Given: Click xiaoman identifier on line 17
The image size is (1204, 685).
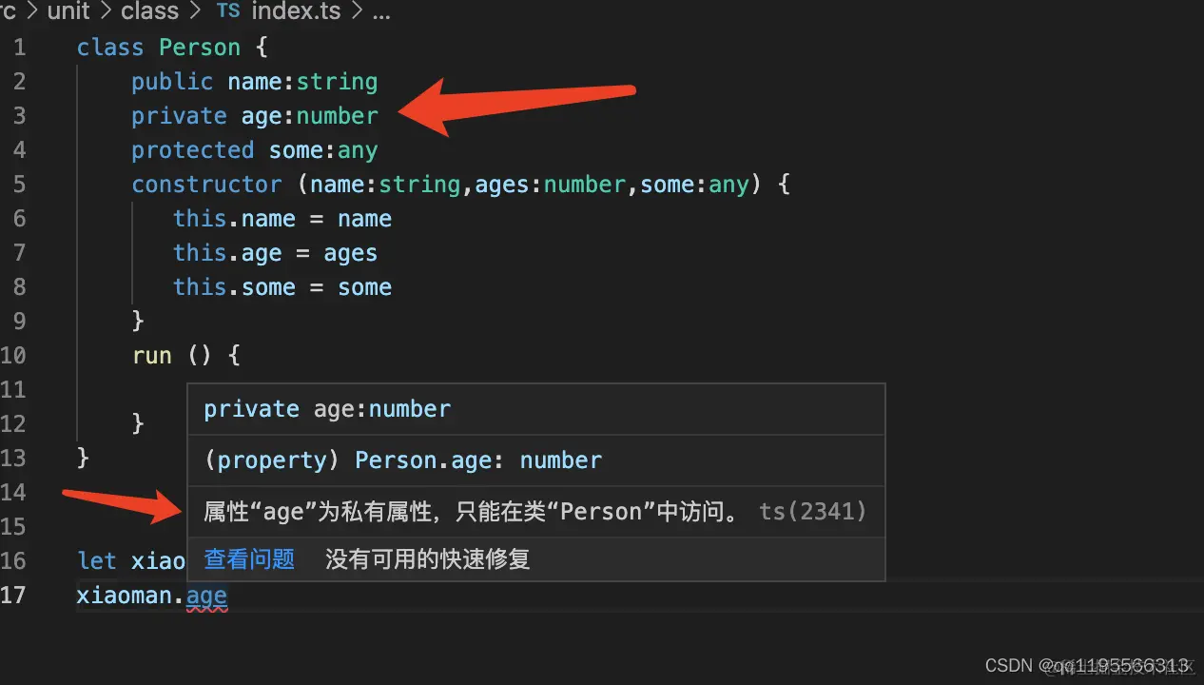Looking at the screenshot, I should tap(128, 597).
